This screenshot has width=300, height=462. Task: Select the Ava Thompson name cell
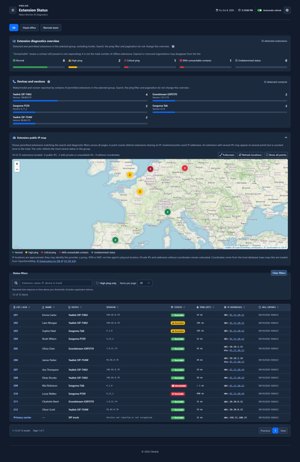(50, 370)
